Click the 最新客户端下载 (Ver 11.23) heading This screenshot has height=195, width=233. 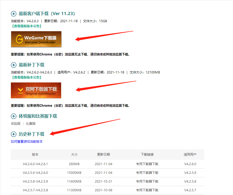tap(47, 14)
